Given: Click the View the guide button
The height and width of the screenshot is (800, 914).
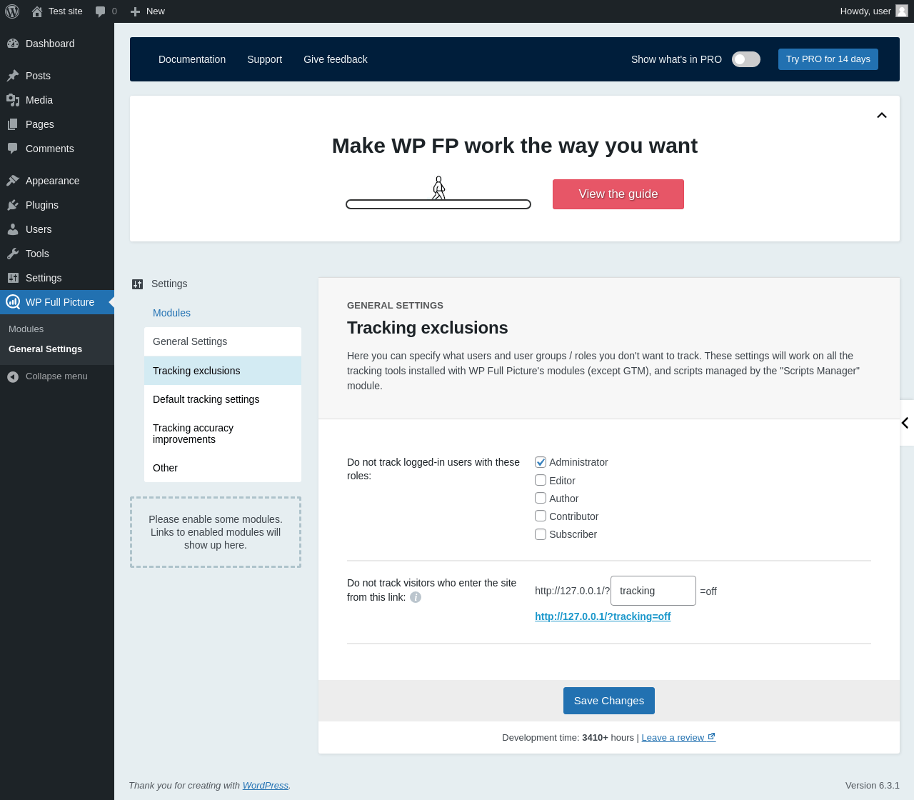Looking at the screenshot, I should (618, 194).
